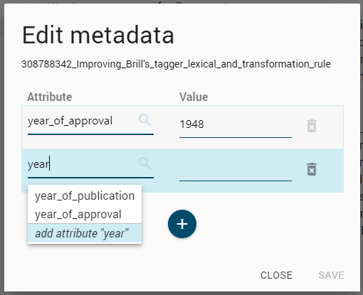Click search icon in year_of_approval attribute field
The height and width of the screenshot is (295, 363).
(144, 120)
